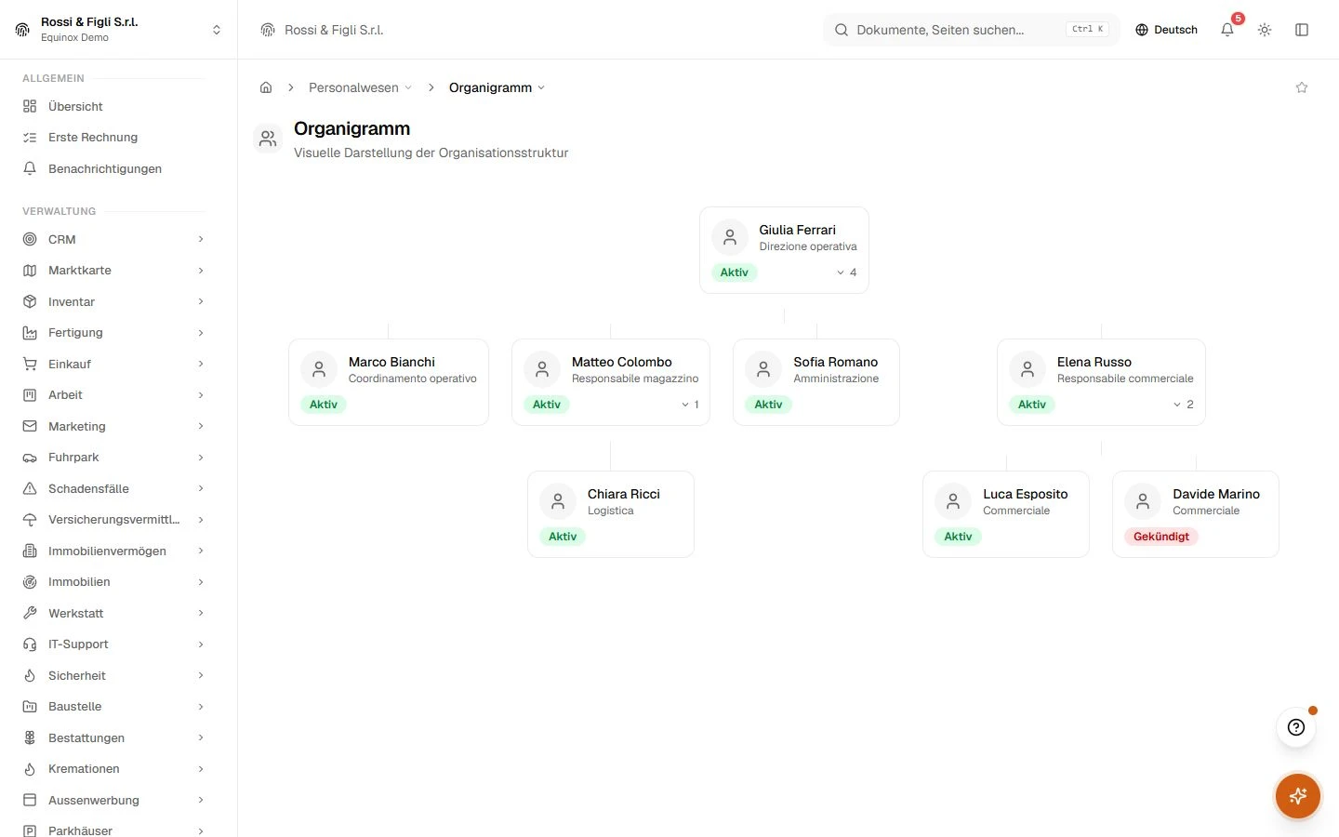Image resolution: width=1339 pixels, height=837 pixels.
Task: Open the AI assistant sparkle button
Action: coord(1298,796)
